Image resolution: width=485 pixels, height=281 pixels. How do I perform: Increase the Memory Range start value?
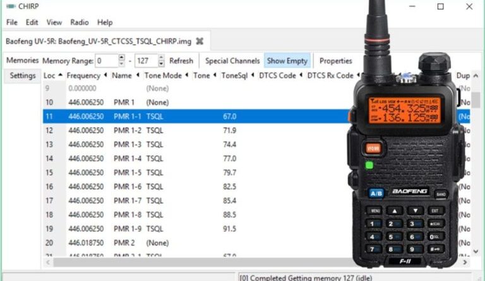tap(121, 57)
